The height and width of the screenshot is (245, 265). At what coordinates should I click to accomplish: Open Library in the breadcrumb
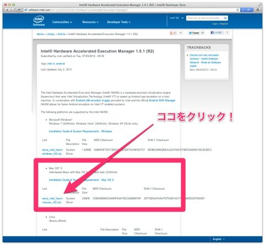tap(50, 34)
